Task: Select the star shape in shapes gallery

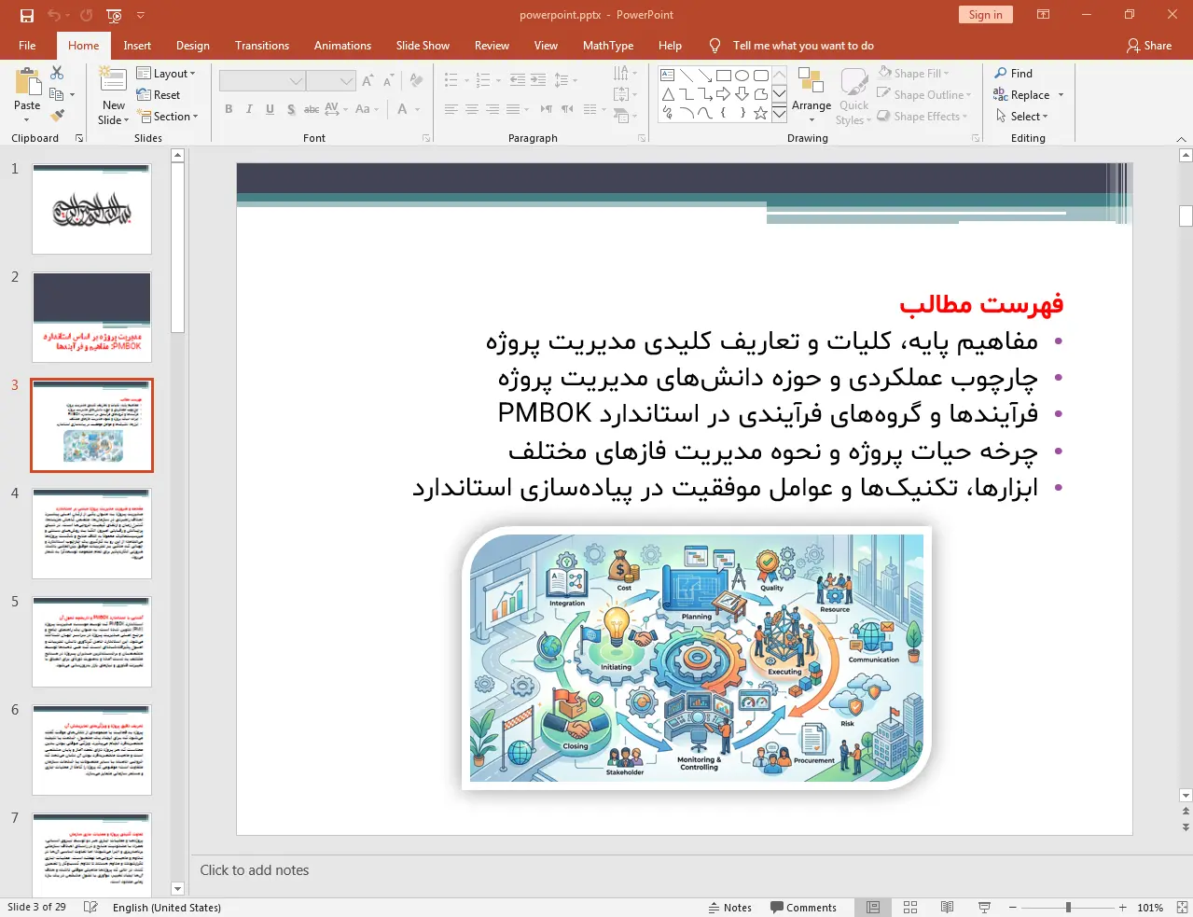Action: (761, 113)
